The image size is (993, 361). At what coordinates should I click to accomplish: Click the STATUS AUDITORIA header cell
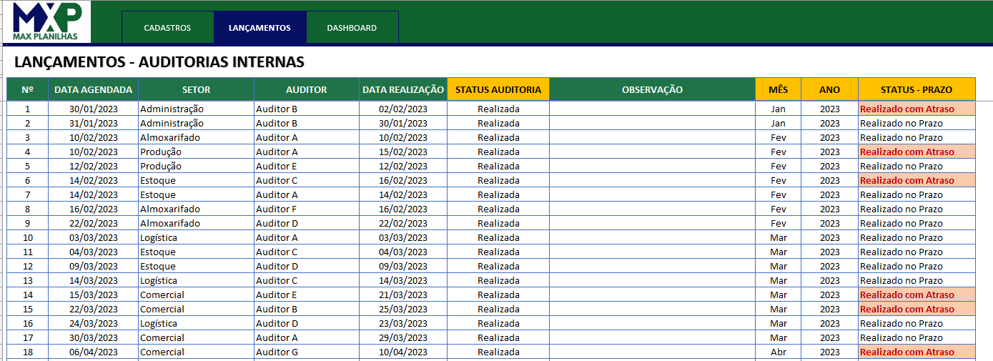pyautogui.click(x=498, y=89)
